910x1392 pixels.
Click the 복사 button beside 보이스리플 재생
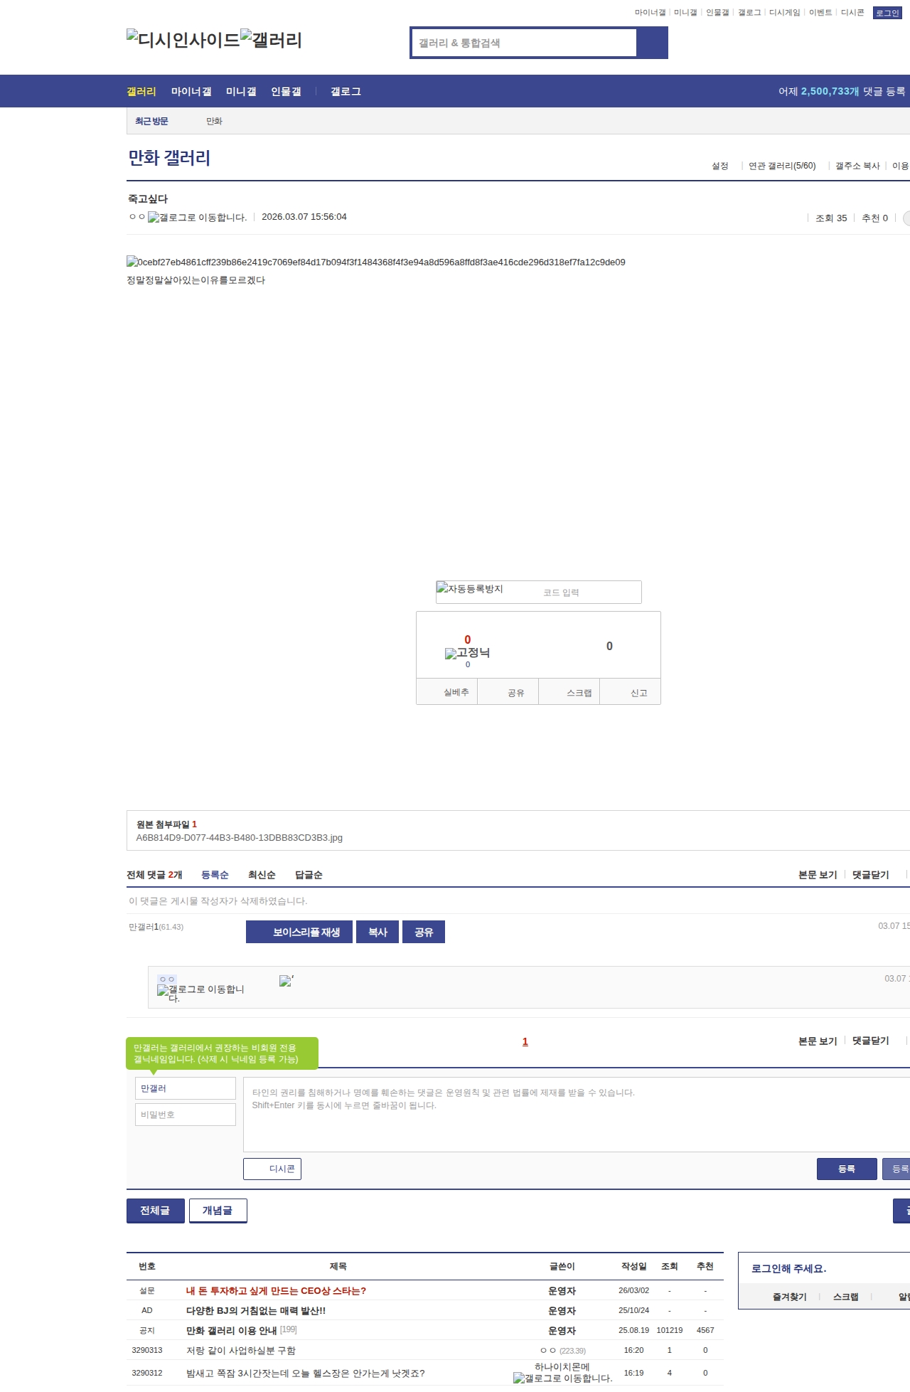point(378,932)
